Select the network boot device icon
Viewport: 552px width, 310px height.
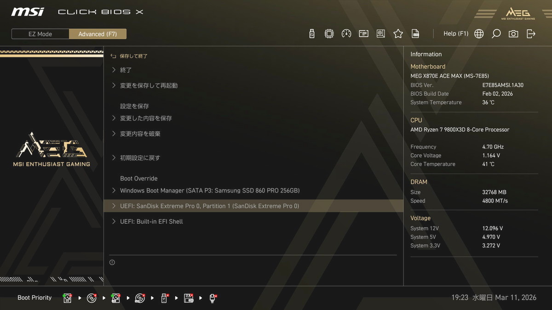point(213,298)
